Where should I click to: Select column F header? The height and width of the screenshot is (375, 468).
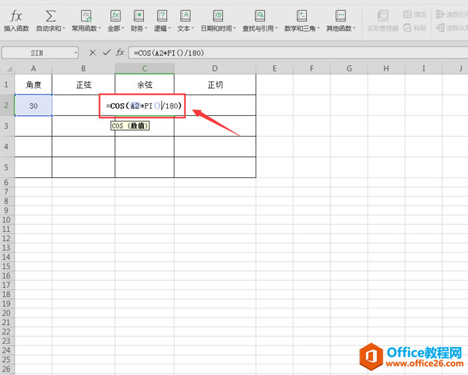[x=312, y=69]
